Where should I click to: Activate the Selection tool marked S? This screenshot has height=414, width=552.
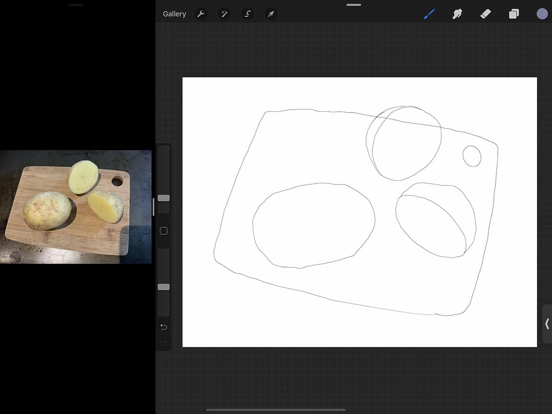pos(247,14)
